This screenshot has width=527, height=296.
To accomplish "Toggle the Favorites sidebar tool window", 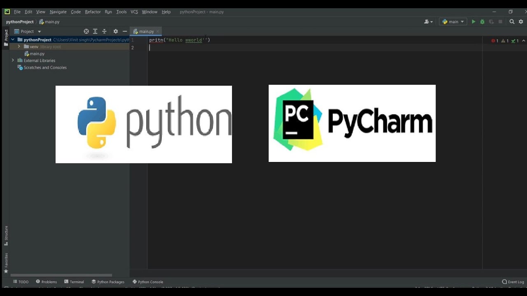I will 6,263.
